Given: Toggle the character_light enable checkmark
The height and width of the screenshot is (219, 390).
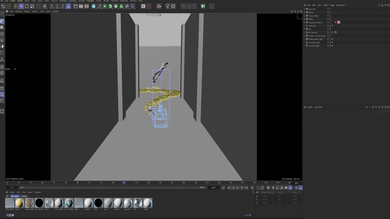Looking at the screenshot, I should 332,43.
